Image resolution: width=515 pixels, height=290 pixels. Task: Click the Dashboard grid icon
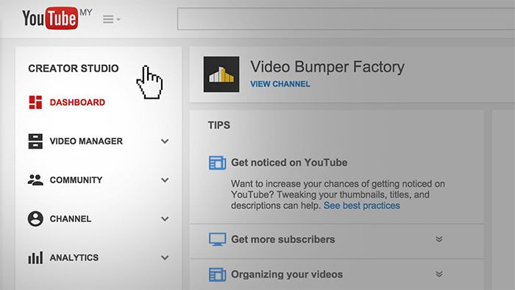tap(35, 102)
